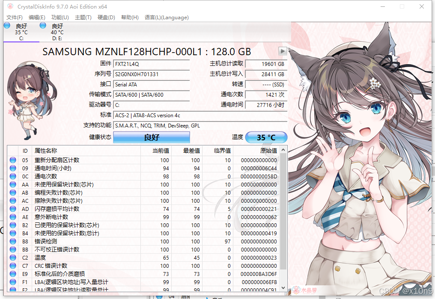Click status orb for drive C:
435x299 pixels.
click(7, 26)
